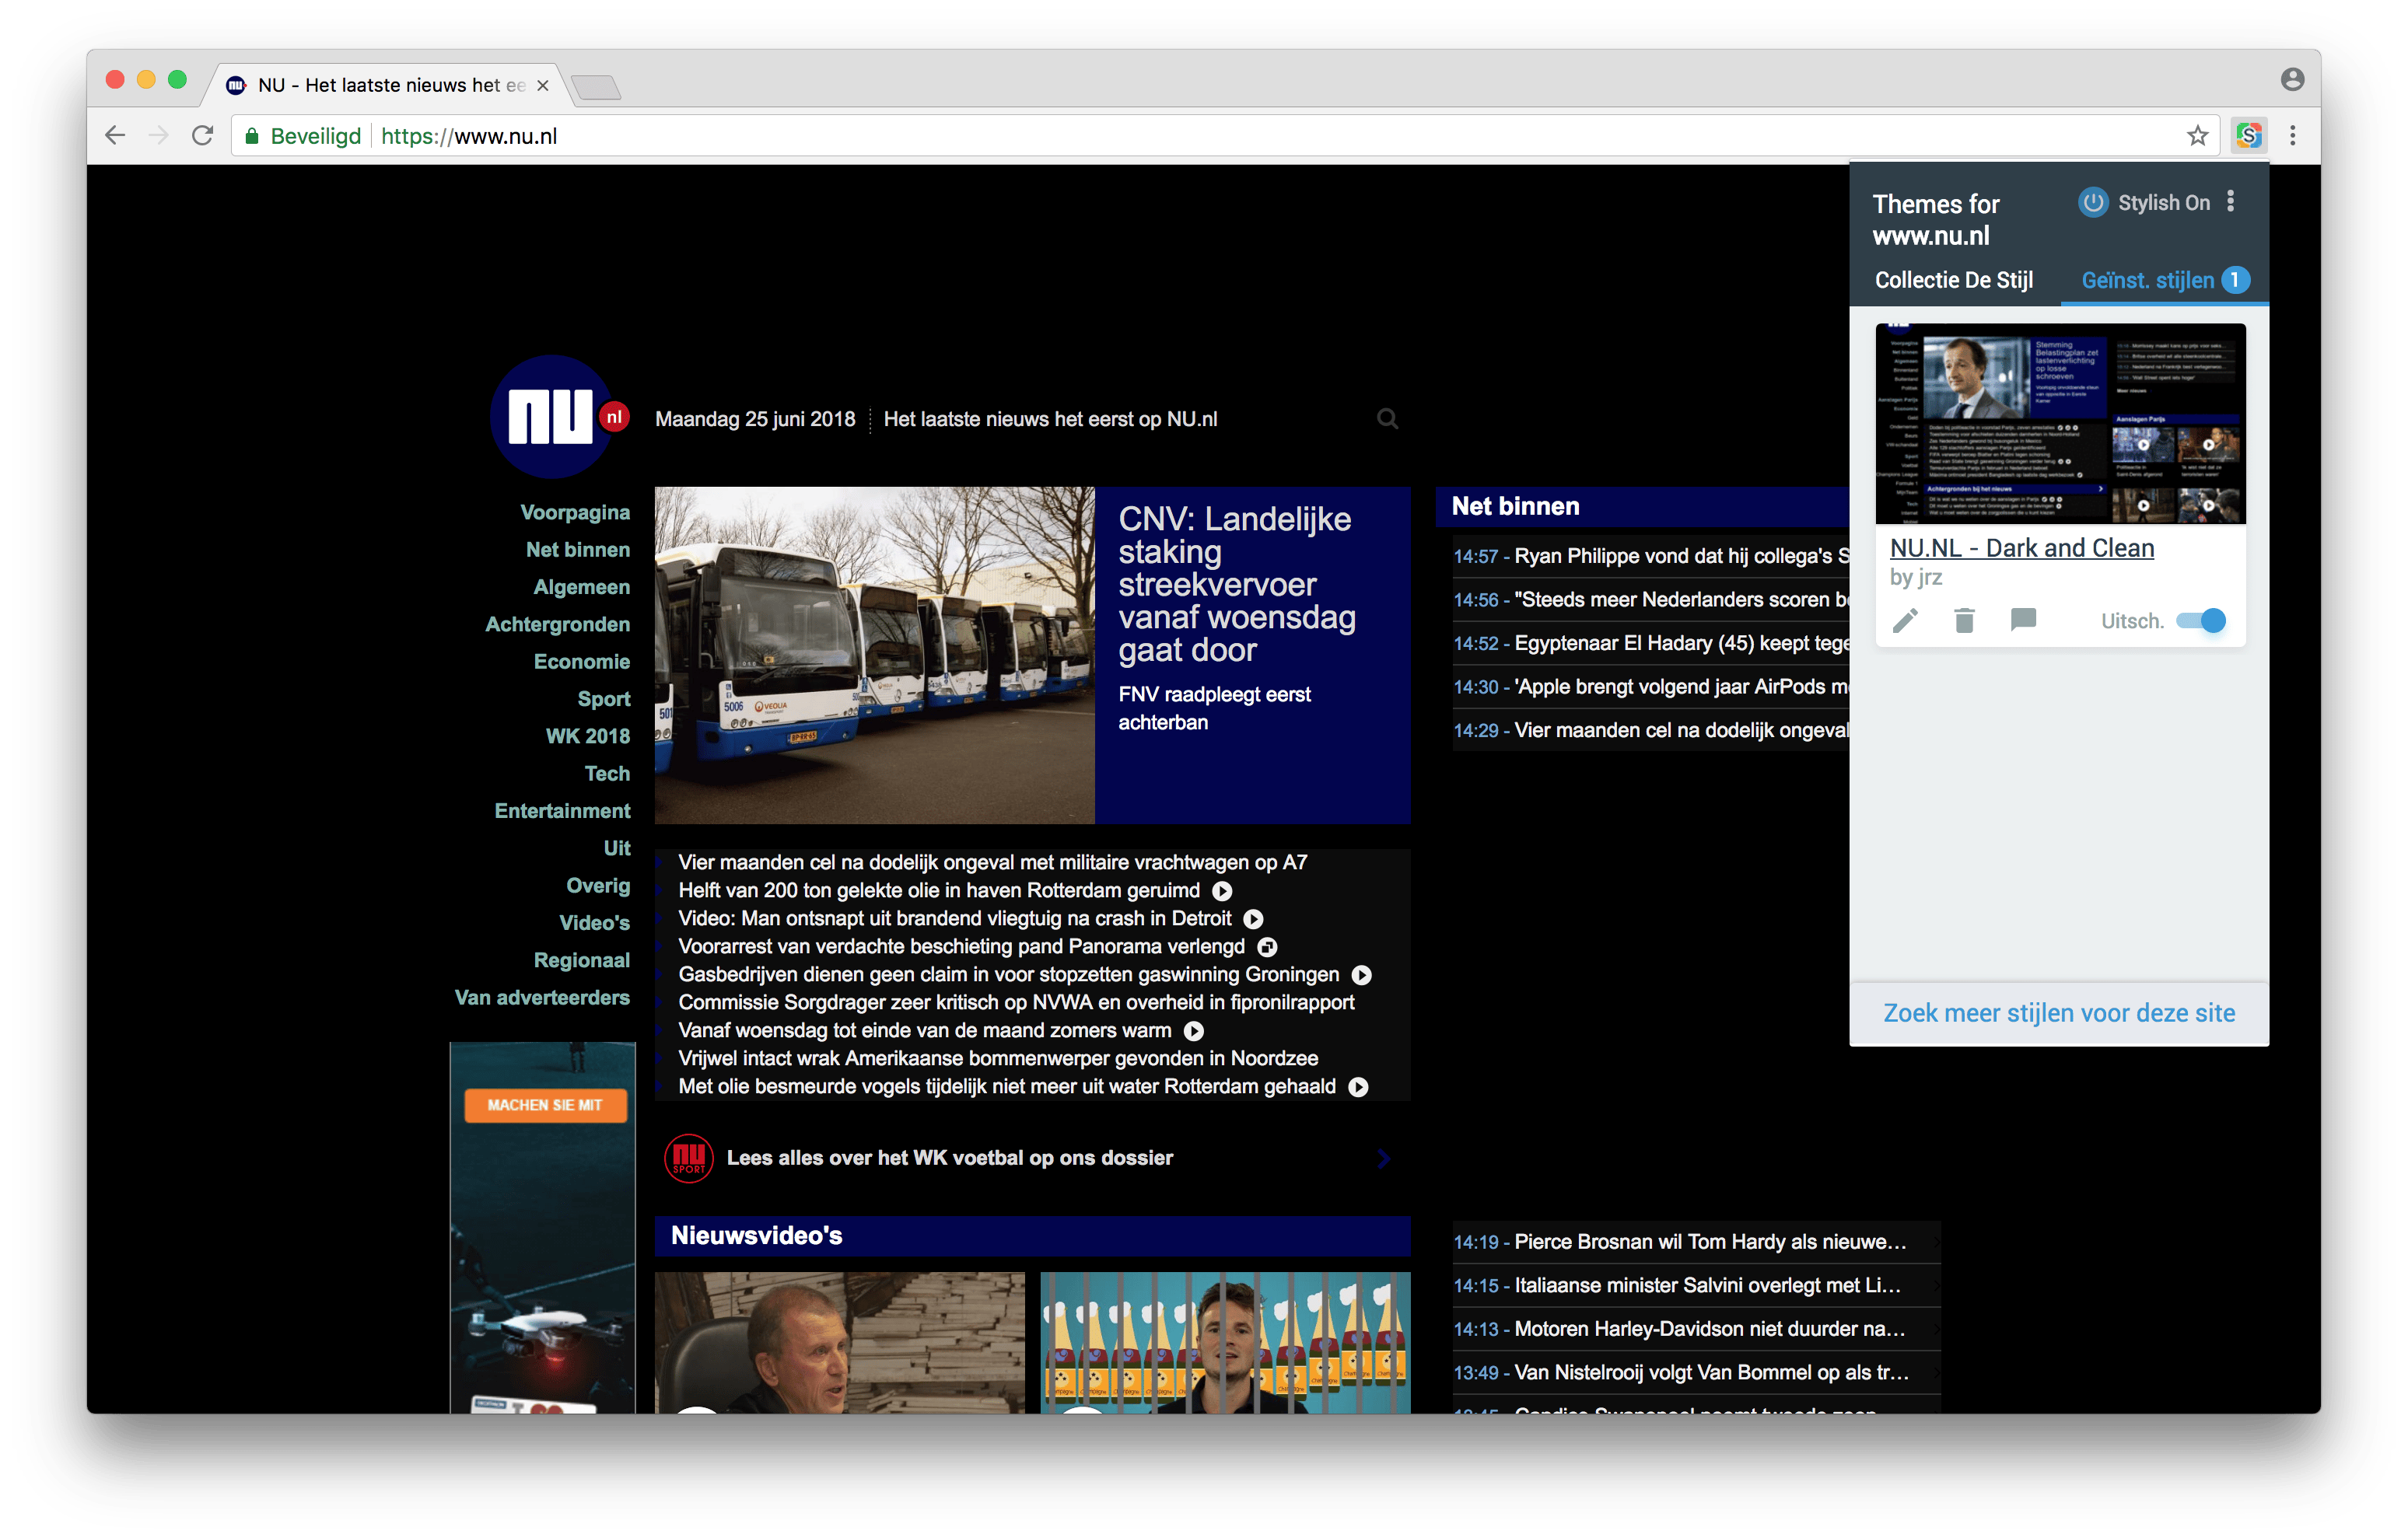Click the search magnifier on NU.nl header
Image resolution: width=2408 pixels, height=1538 pixels.
click(x=1387, y=419)
